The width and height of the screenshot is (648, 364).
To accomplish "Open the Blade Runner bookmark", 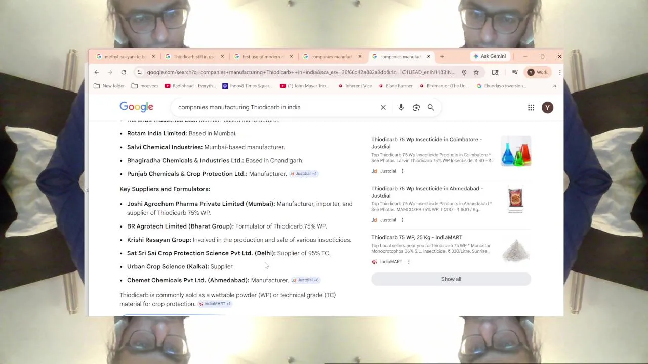I will pos(395,86).
